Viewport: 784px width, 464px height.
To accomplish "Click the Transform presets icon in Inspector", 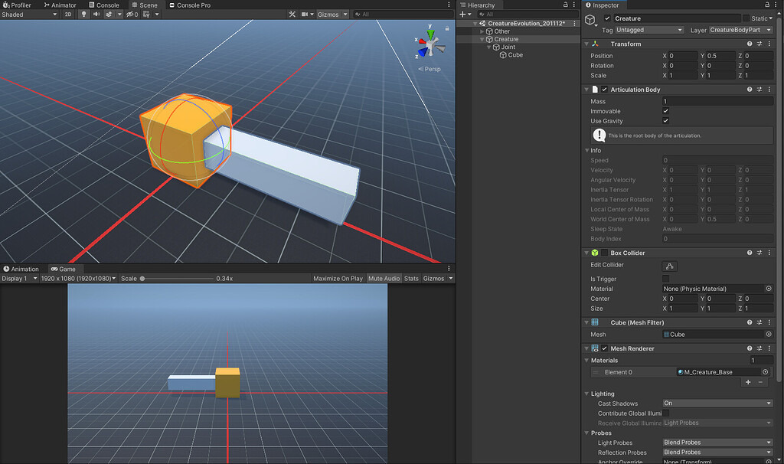I will (760, 44).
